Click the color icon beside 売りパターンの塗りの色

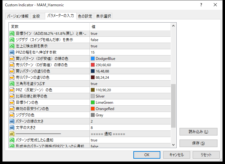(x=12, y=77)
